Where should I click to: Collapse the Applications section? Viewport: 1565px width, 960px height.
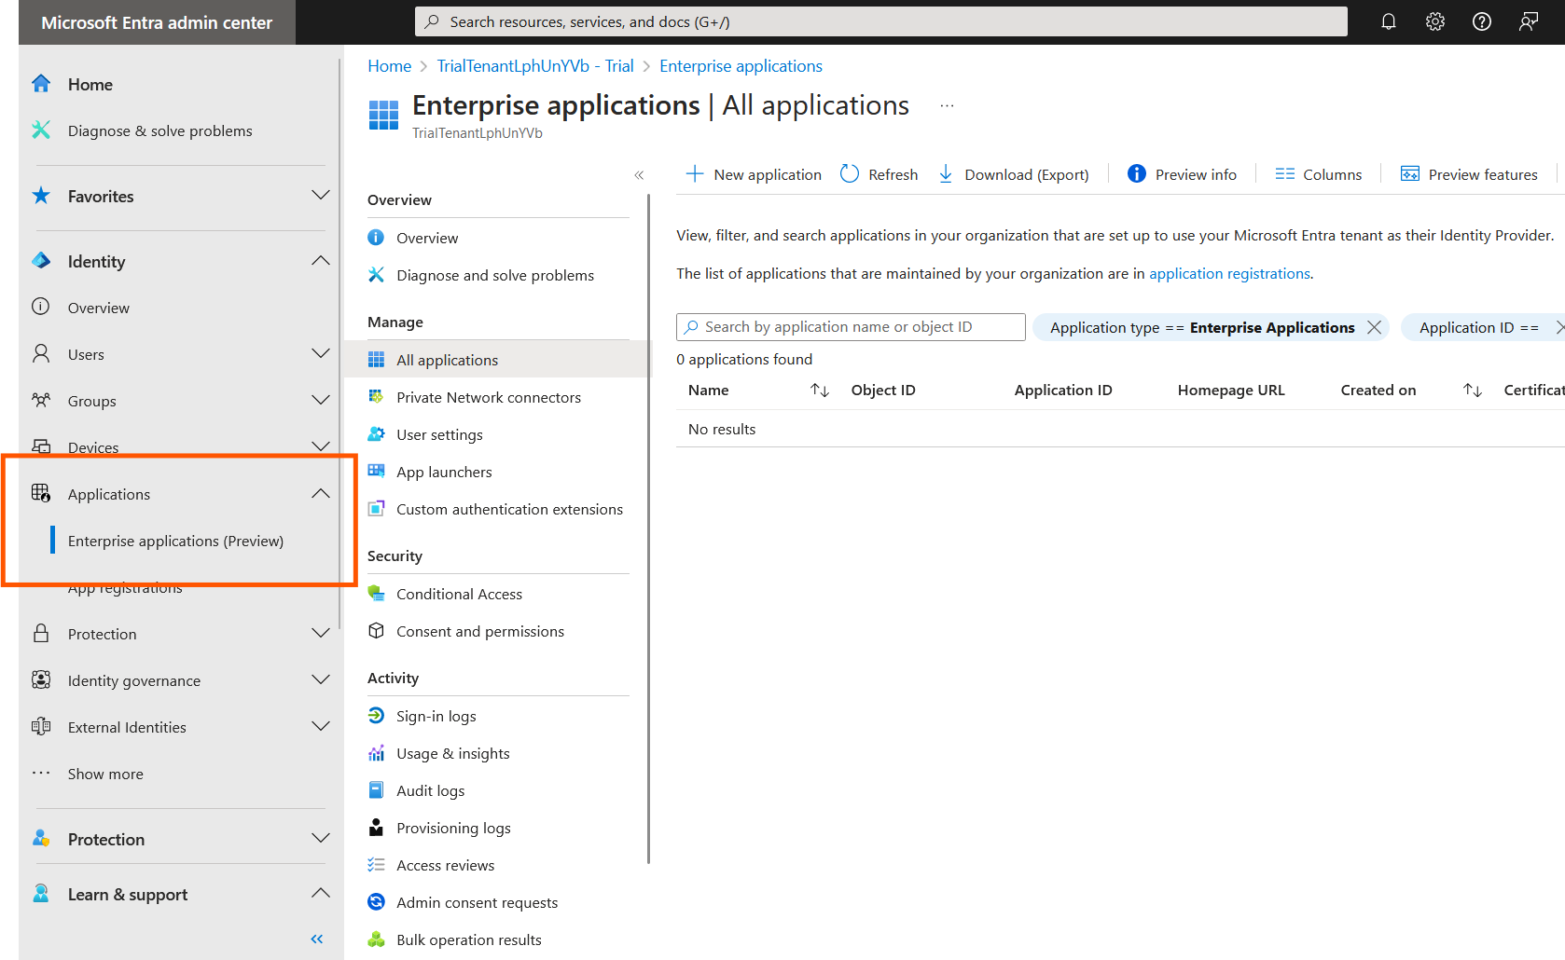click(x=320, y=494)
